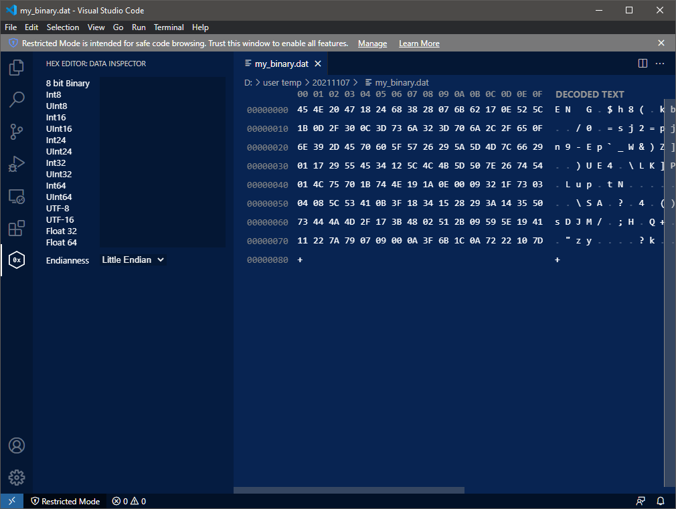Click the Manage link in banner
The height and width of the screenshot is (509, 676).
(372, 43)
